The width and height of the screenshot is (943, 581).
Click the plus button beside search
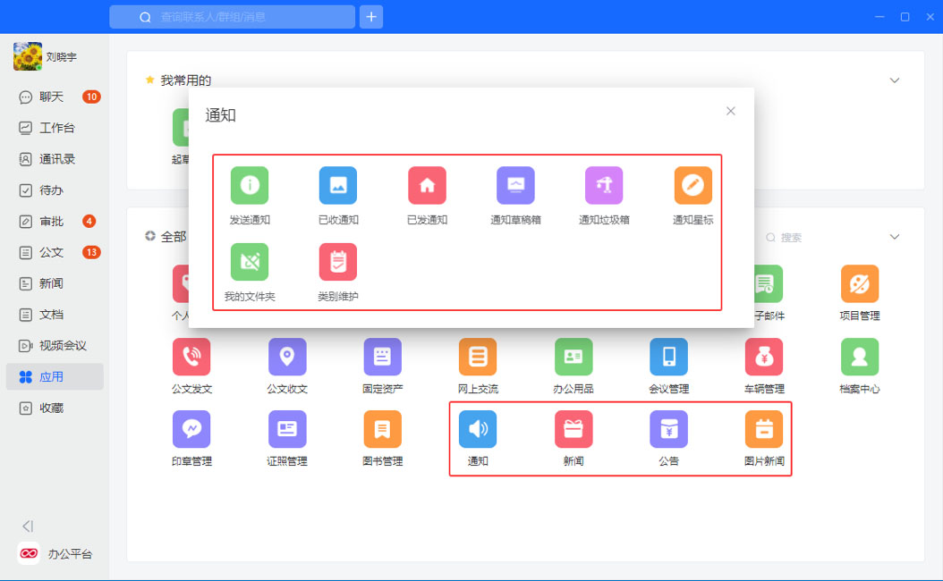pyautogui.click(x=371, y=17)
